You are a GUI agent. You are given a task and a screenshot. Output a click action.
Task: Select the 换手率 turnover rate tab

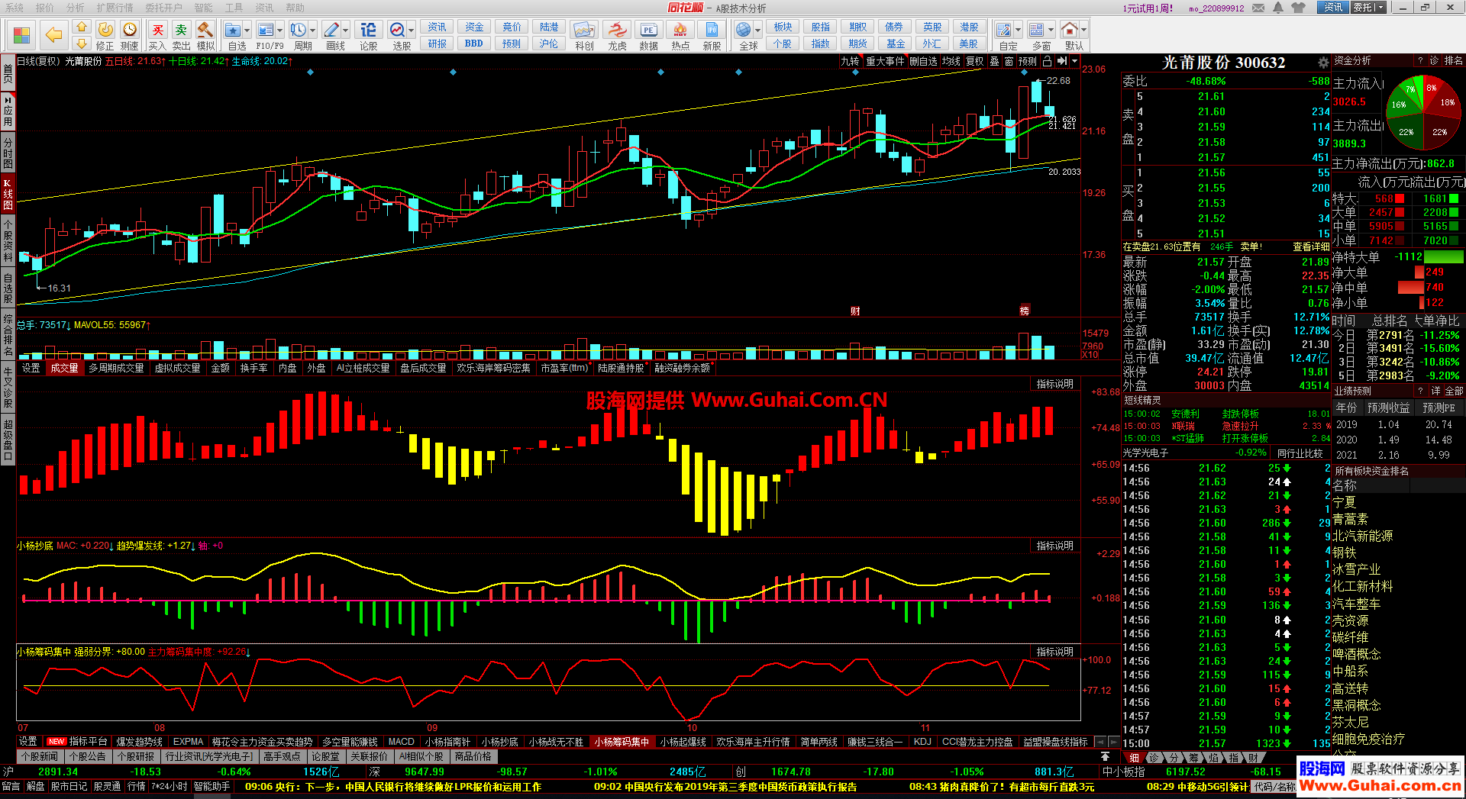[x=253, y=368]
